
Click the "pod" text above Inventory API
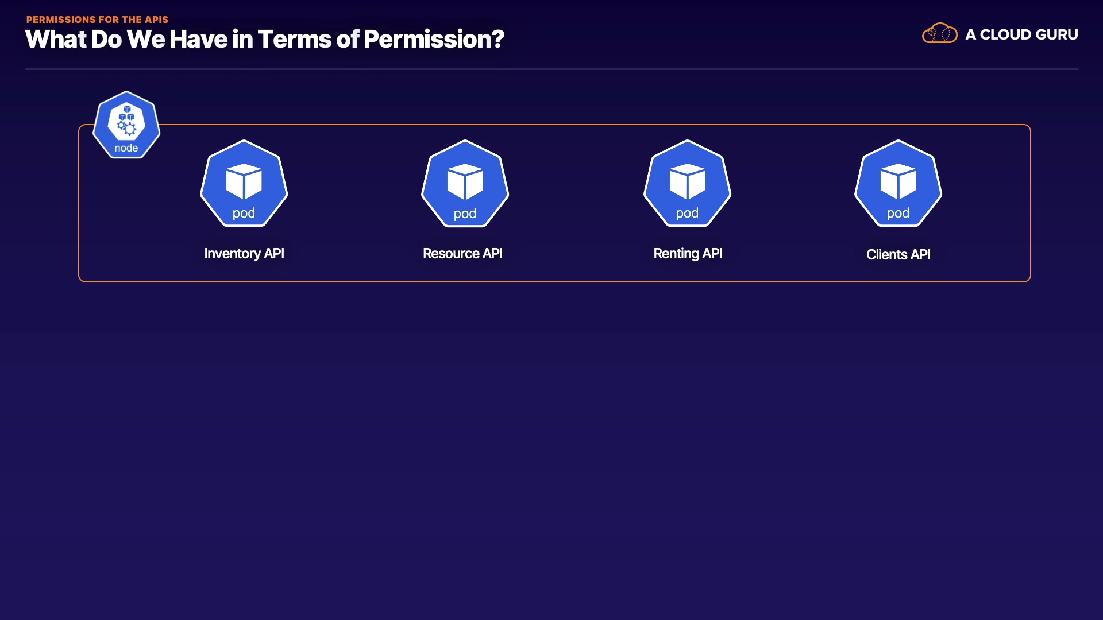click(244, 213)
